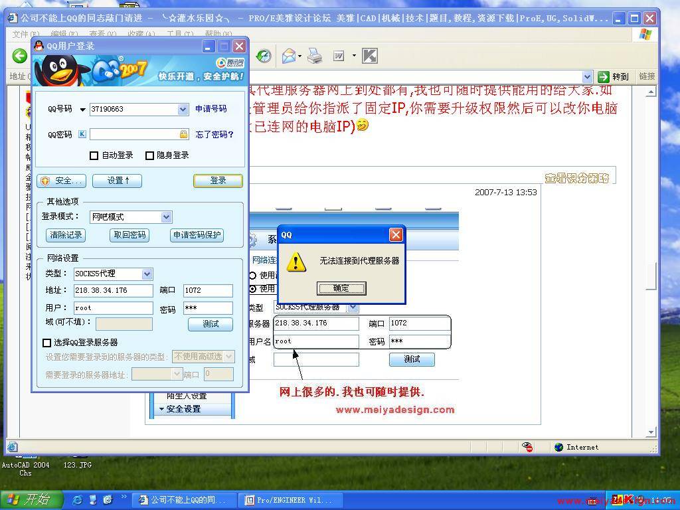Click the K icon in IE toolbar
The height and width of the screenshot is (510, 680).
pyautogui.click(x=370, y=56)
